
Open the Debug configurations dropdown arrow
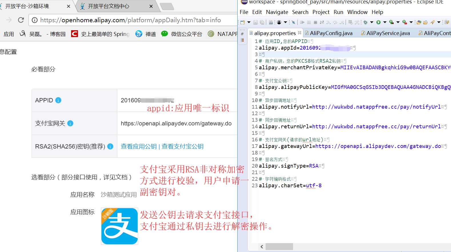[372, 22]
